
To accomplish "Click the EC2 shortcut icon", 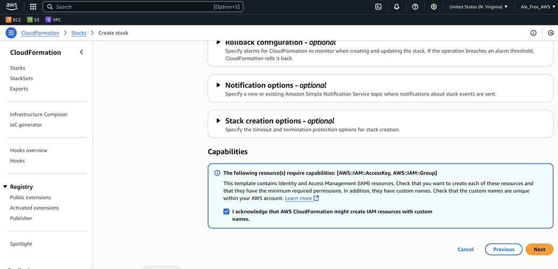I will point(8,20).
